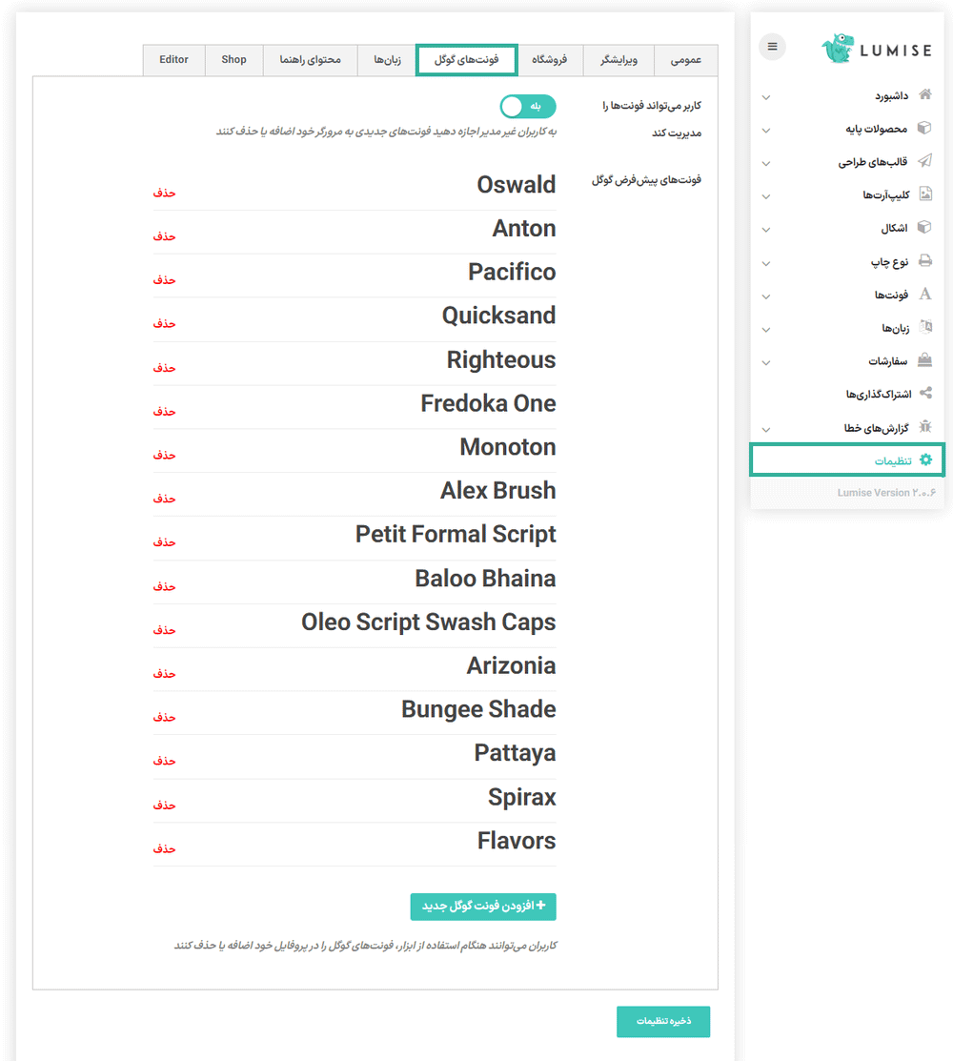Click the hamburger menu icon in sidebar
This screenshot has width=953, height=1061.
pyautogui.click(x=772, y=47)
